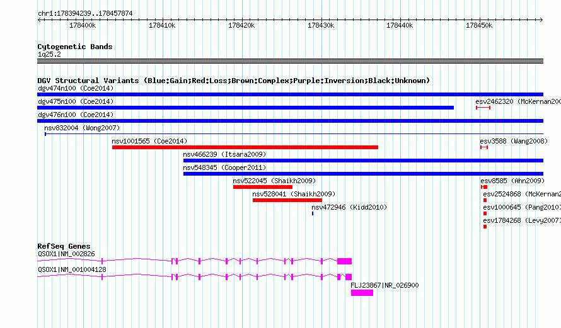
Task: Click the nsv522045 (Shaikh2009) red bar
Action: [x=263, y=187]
